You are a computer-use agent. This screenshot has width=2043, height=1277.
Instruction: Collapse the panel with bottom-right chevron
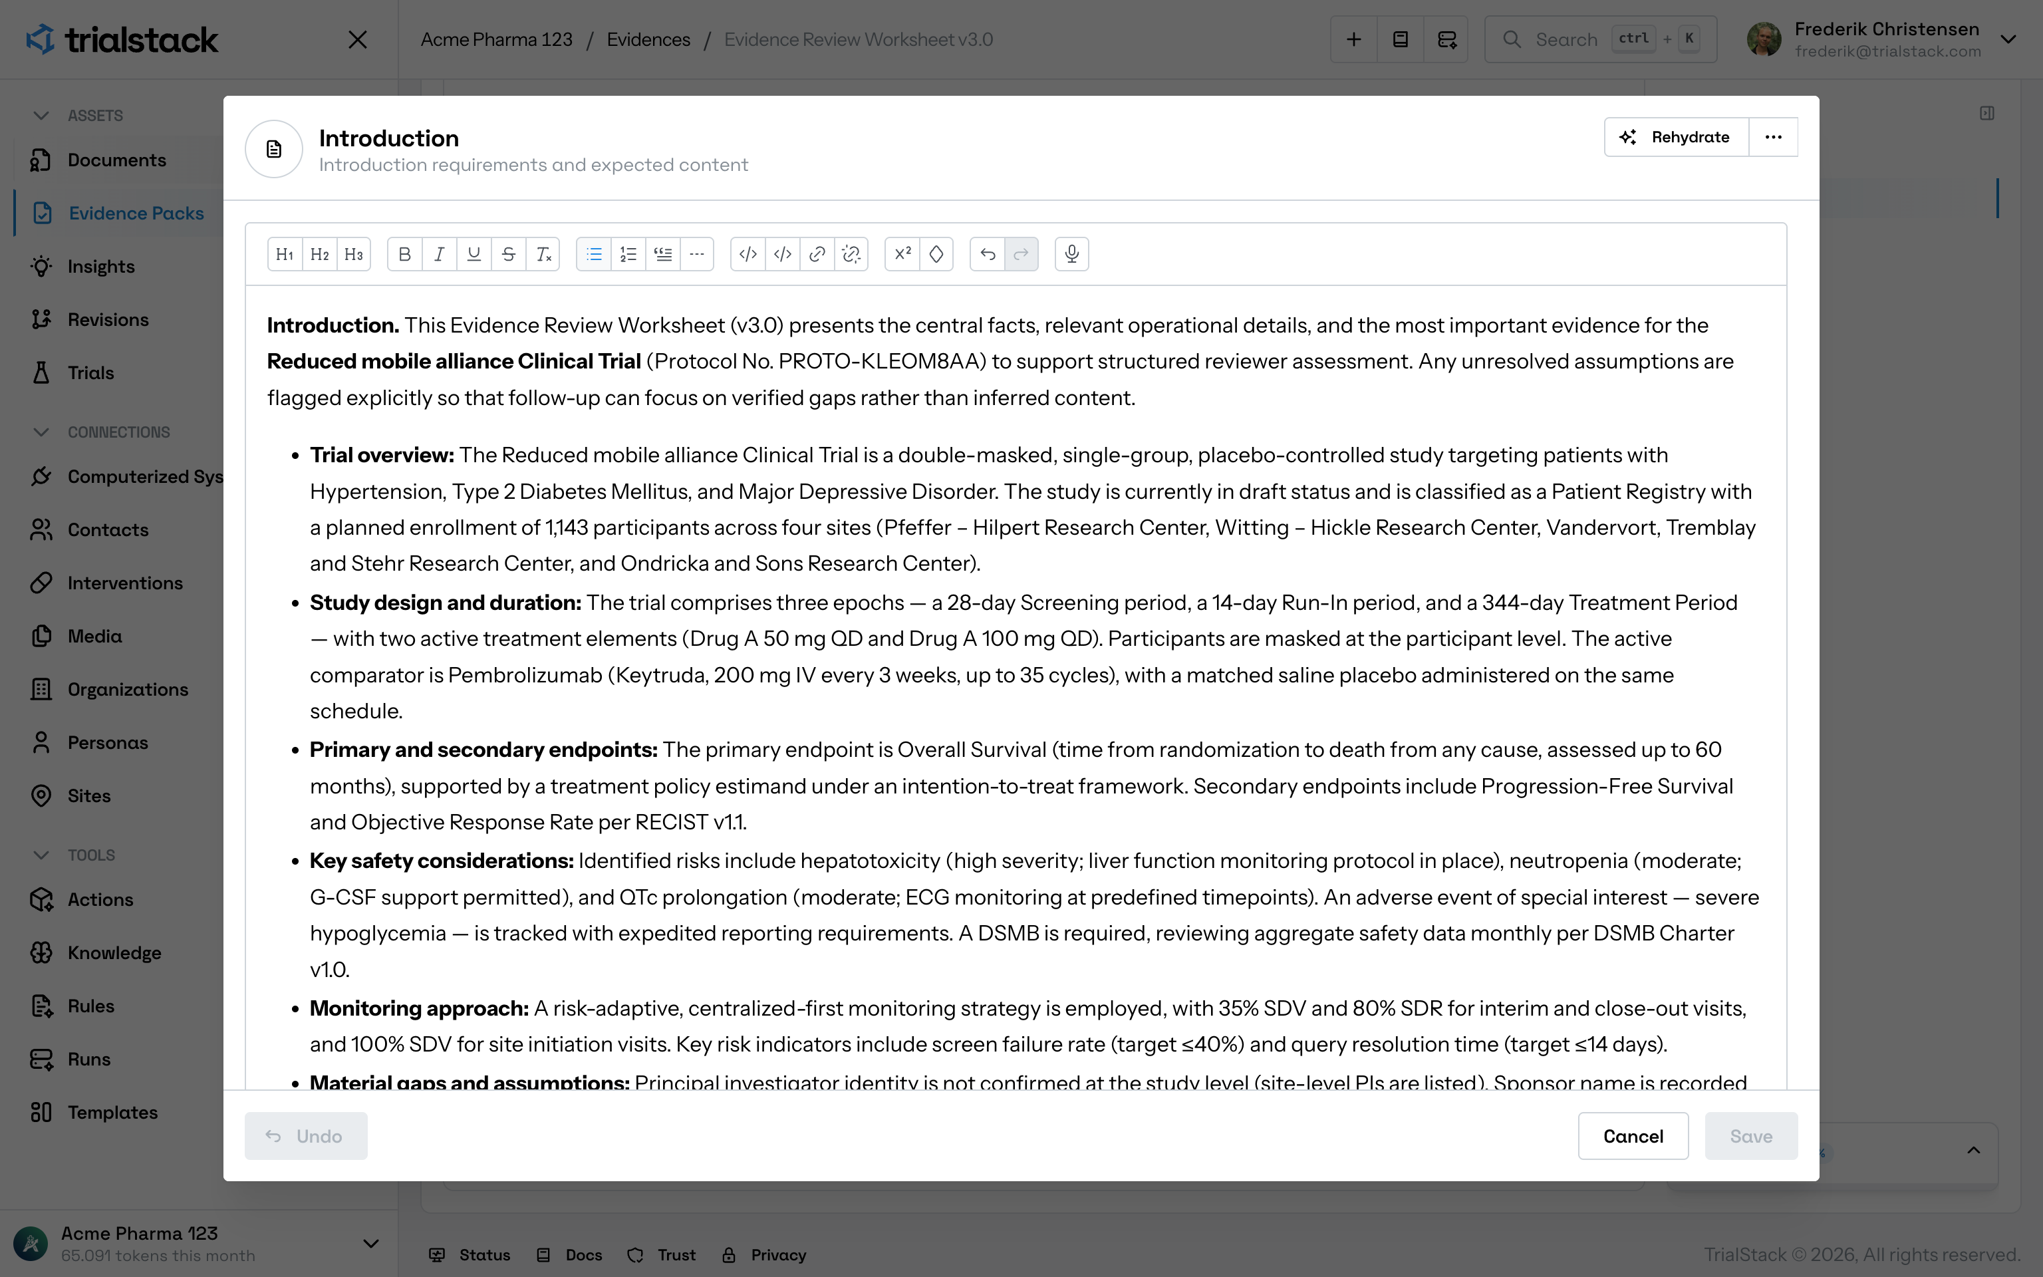(x=1974, y=1151)
